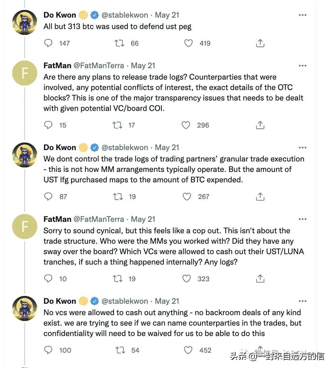332x368 pixels.
Task: Reply to the '313 btc' tweet
Action: [x=48, y=43]
